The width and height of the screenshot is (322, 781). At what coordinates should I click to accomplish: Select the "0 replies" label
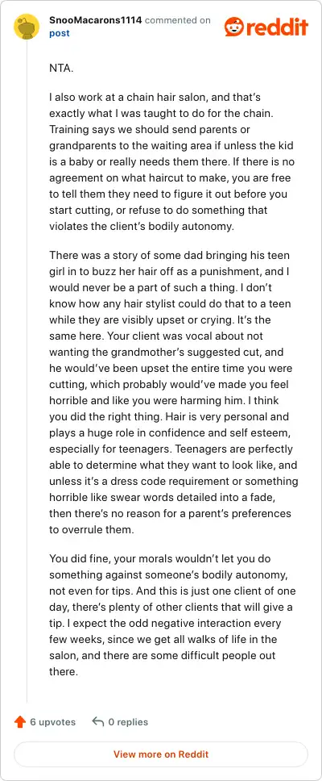128,722
